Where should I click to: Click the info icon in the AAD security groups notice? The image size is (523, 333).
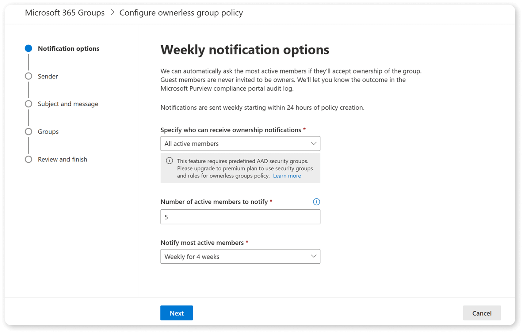coord(169,161)
